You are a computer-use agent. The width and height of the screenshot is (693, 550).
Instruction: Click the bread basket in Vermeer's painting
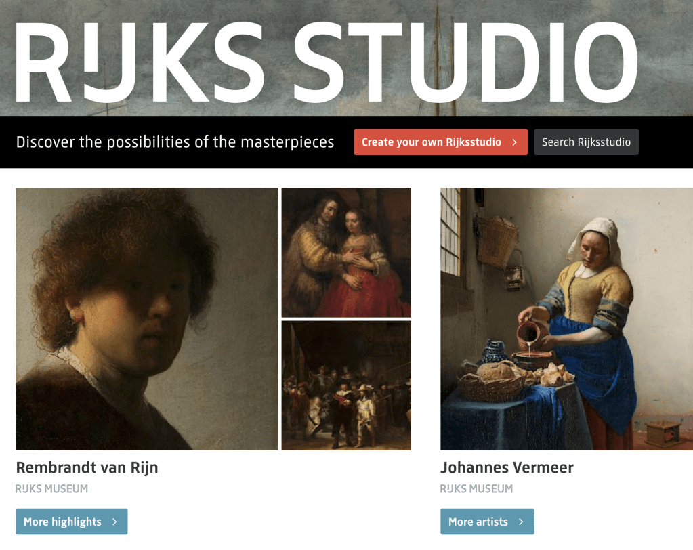point(491,381)
